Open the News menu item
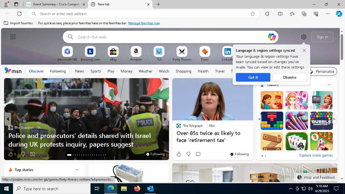The height and width of the screenshot is (194, 345). 80,71
